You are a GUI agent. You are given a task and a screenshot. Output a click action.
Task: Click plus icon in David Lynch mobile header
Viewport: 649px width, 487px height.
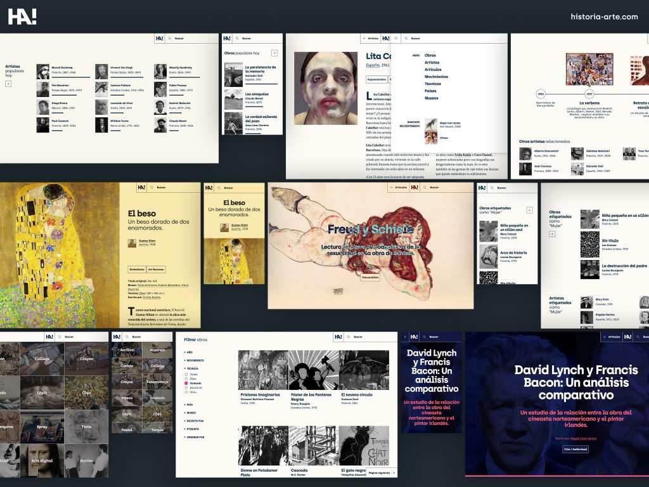pos(405,337)
